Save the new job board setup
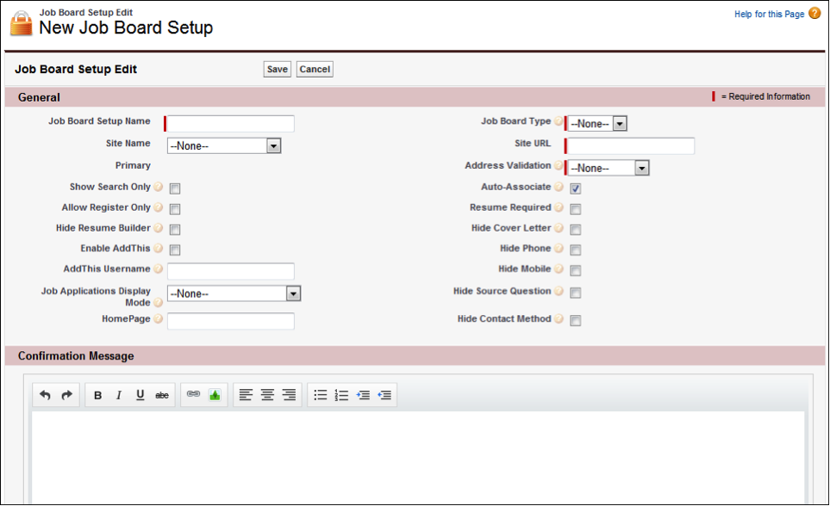The width and height of the screenshot is (830, 506). click(277, 69)
